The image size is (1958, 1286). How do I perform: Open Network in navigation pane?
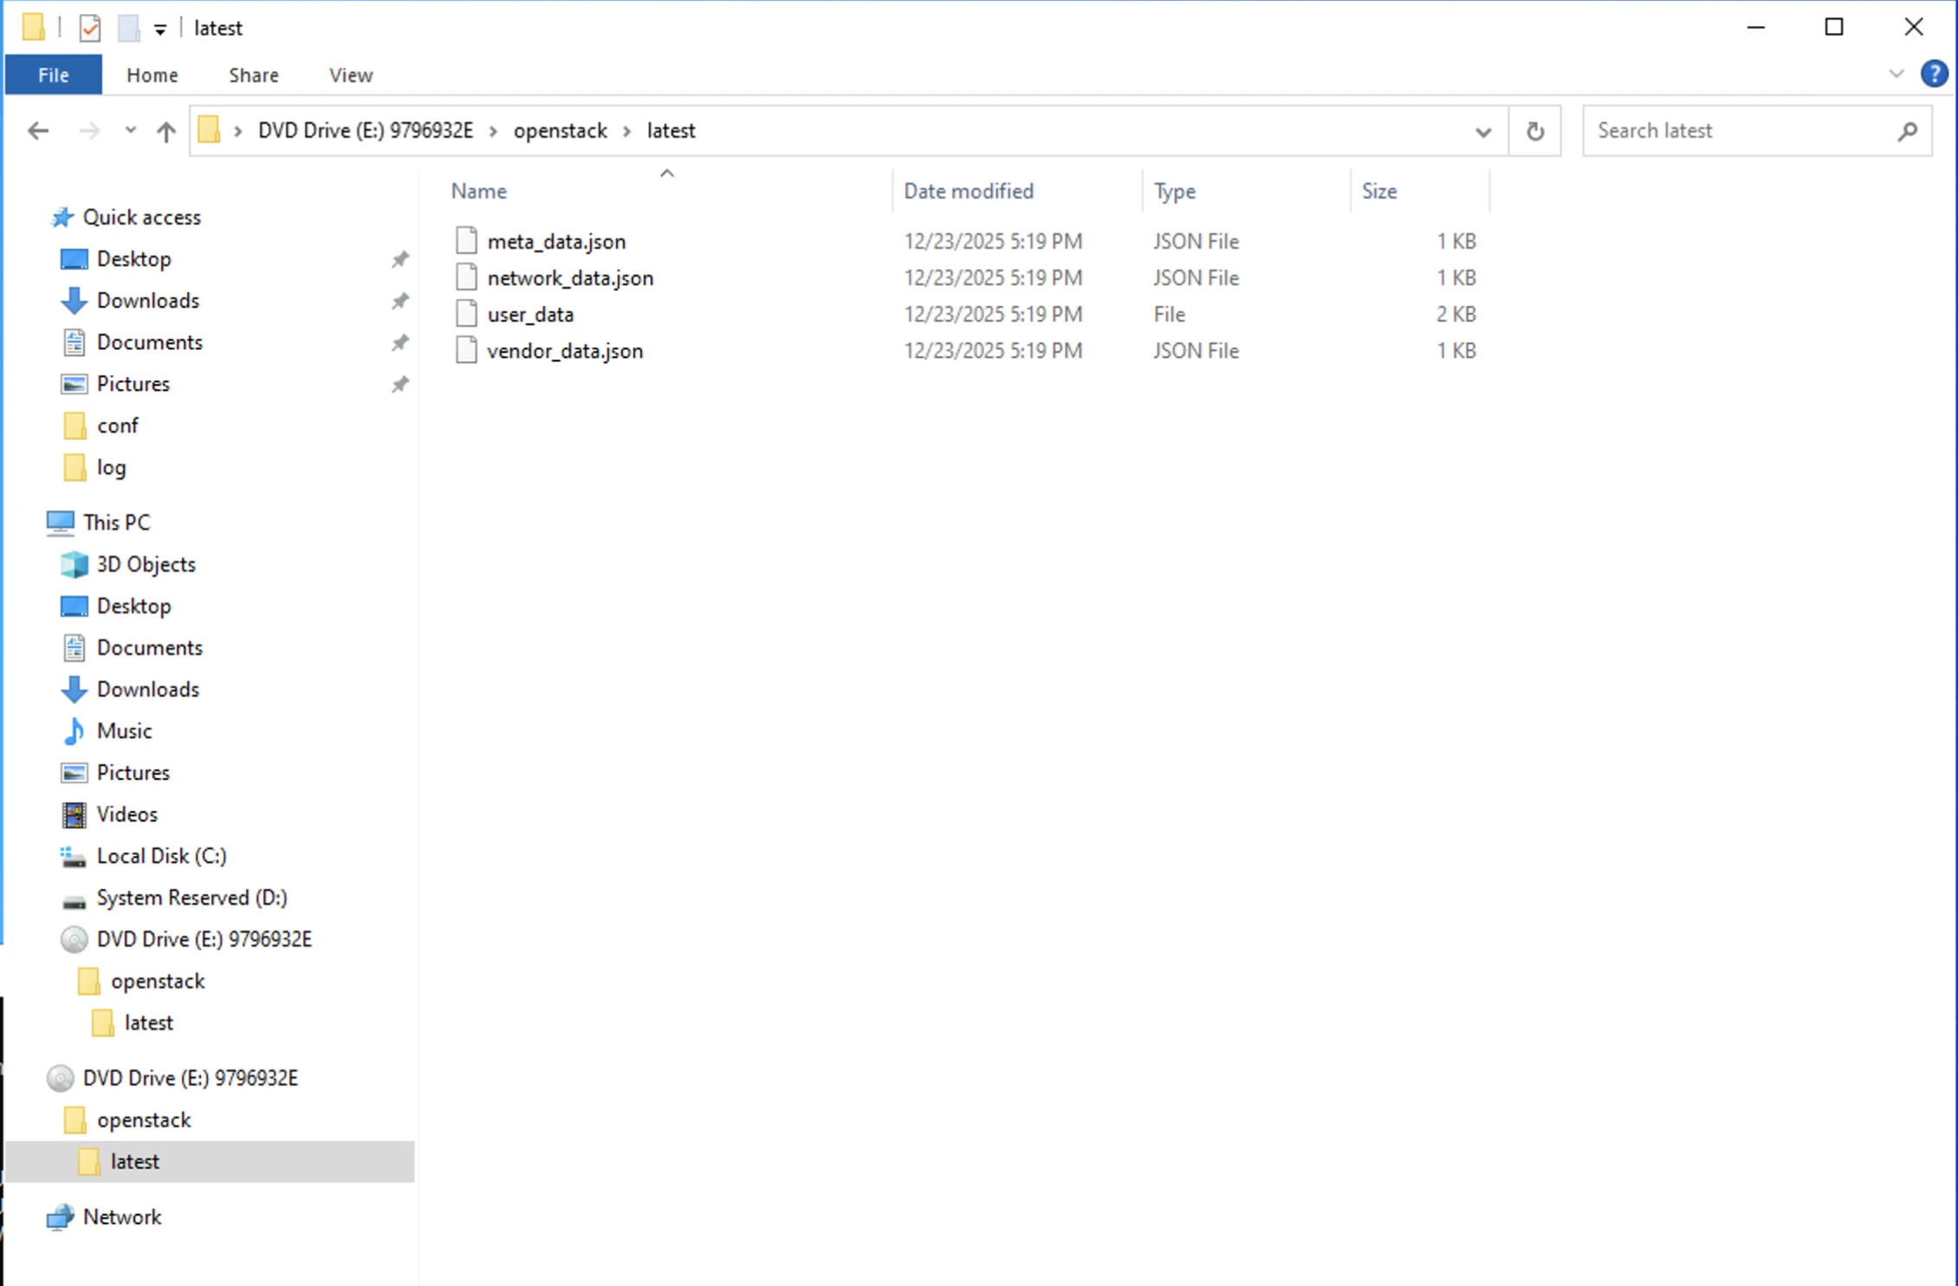(x=122, y=1218)
